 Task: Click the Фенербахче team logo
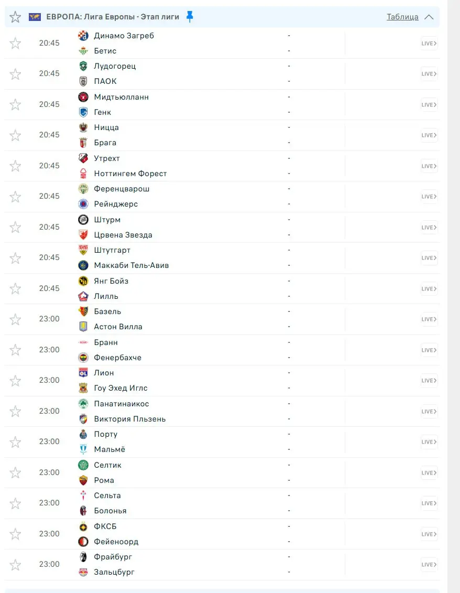coord(83,358)
